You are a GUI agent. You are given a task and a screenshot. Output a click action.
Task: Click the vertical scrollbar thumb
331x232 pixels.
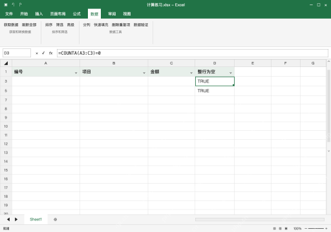pyautogui.click(x=328, y=106)
